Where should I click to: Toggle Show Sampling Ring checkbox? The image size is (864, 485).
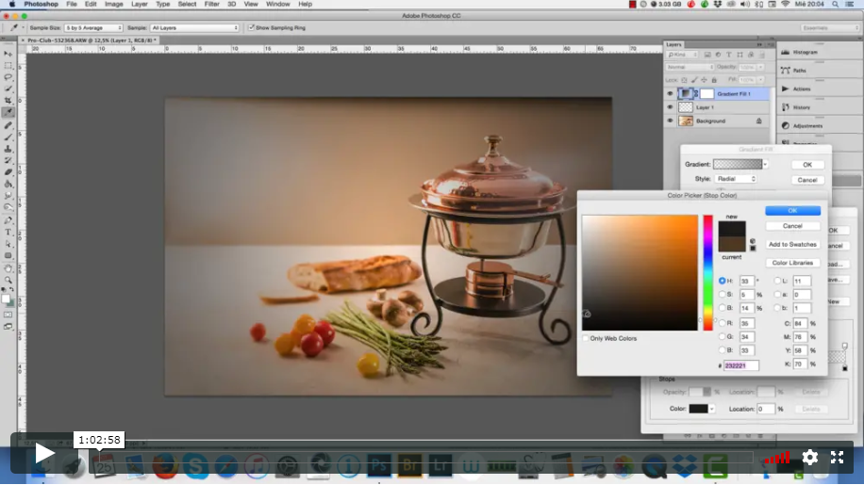[251, 27]
